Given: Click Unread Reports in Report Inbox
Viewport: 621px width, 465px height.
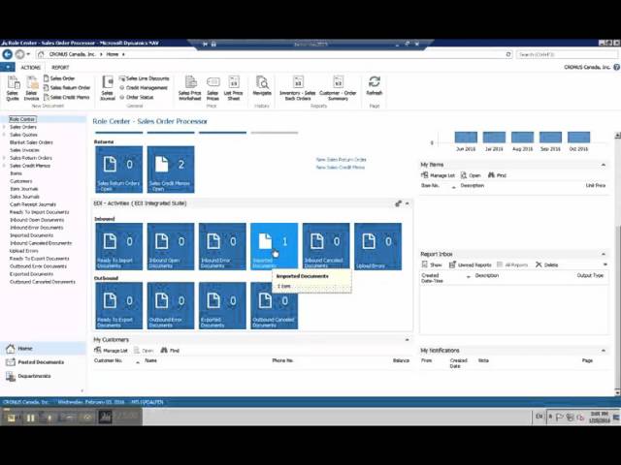Looking at the screenshot, I should [470, 264].
